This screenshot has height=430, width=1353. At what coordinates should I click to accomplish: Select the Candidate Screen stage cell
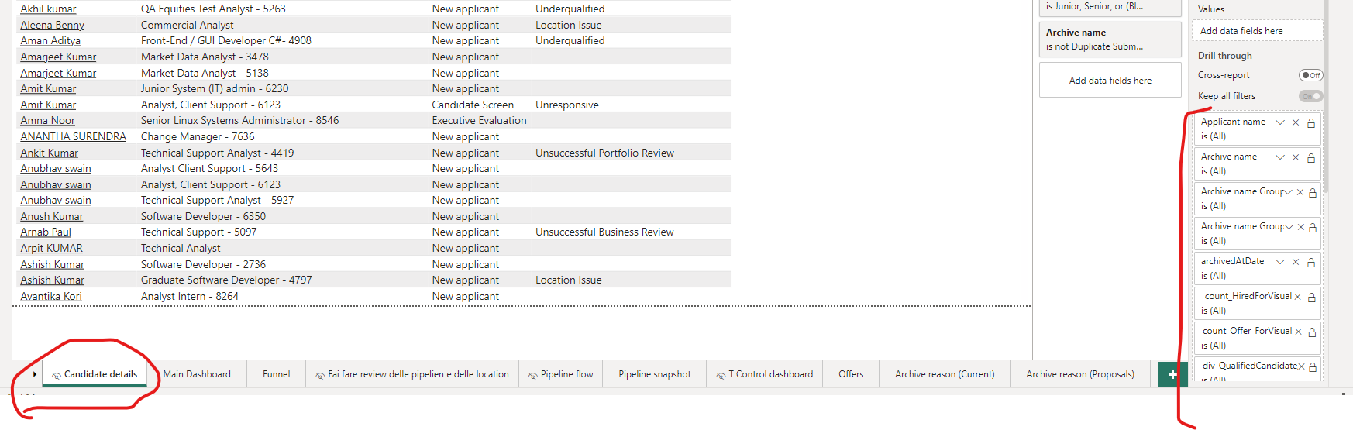[473, 105]
